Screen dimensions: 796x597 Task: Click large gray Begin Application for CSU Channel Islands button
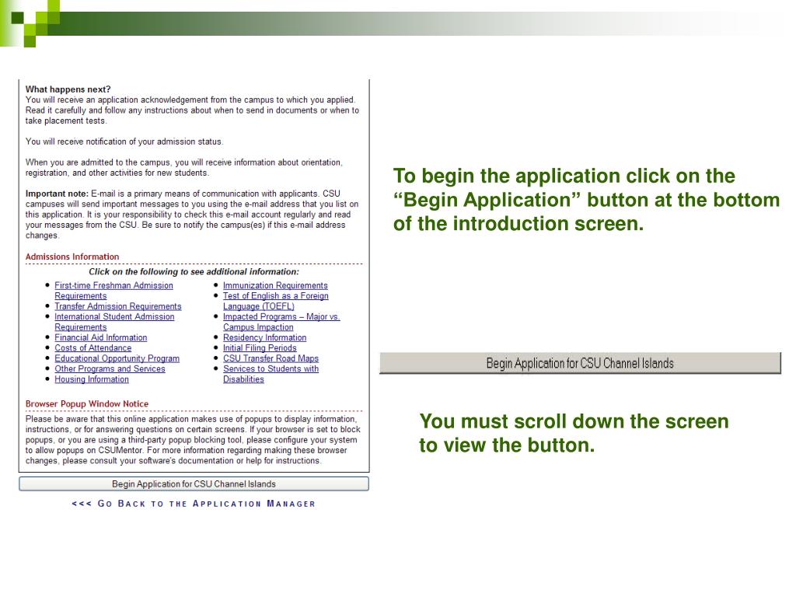580,363
